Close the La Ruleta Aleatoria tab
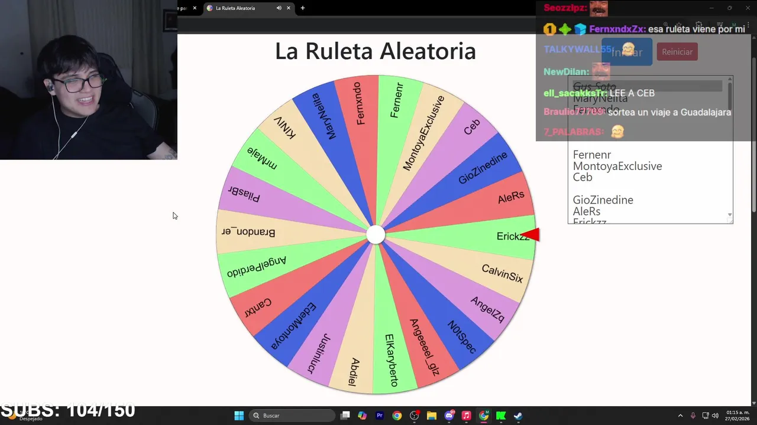The width and height of the screenshot is (757, 425). 289,8
